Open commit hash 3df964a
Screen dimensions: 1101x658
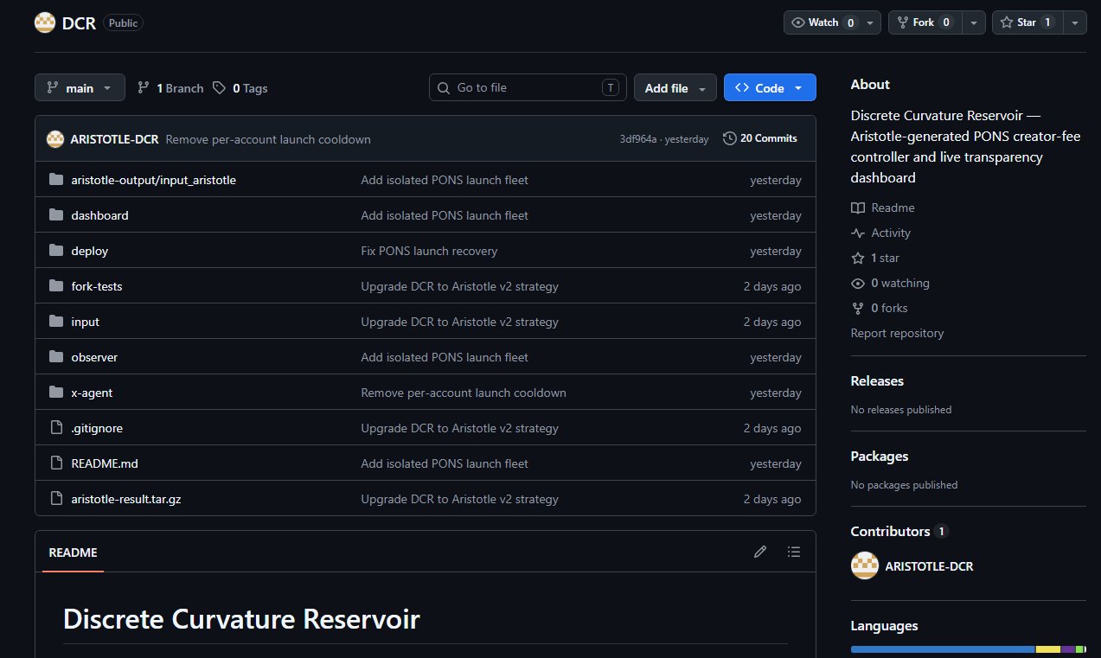click(638, 139)
